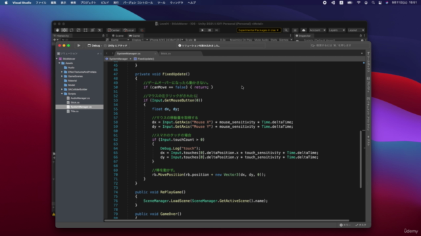This screenshot has width=421, height=236.
Task: Open the ビルド menu in the menu bar
Action: 105,3
